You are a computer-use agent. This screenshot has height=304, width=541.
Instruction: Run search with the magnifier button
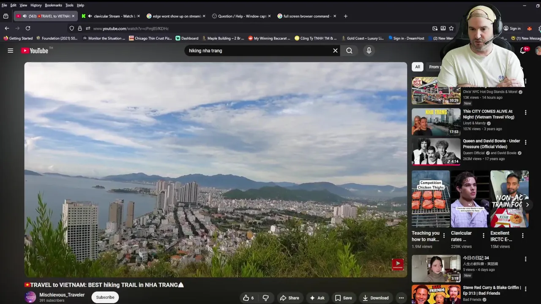(x=349, y=51)
